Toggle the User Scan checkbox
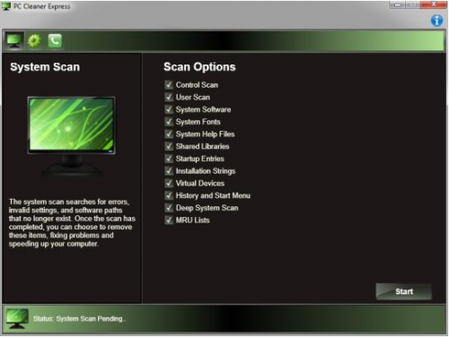Image resolution: width=449 pixels, height=337 pixels. tap(169, 97)
